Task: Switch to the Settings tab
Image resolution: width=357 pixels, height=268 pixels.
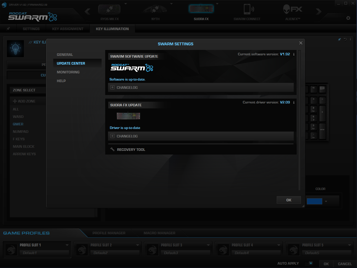Action: [x=31, y=29]
